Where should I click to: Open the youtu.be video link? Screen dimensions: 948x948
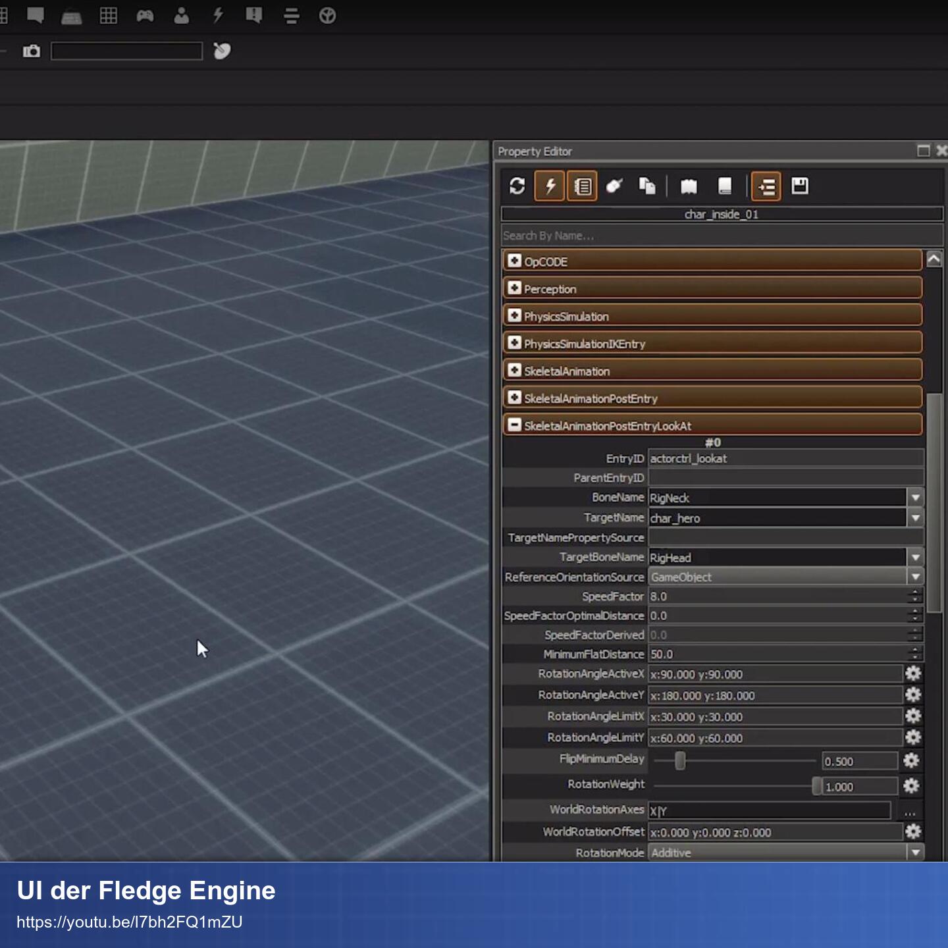click(x=130, y=922)
